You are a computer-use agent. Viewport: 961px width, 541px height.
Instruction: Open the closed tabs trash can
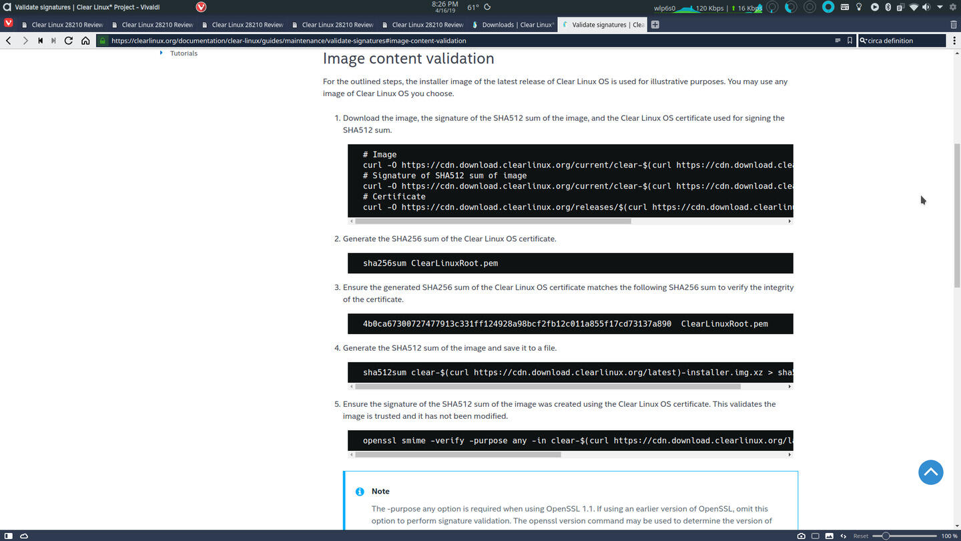click(953, 25)
